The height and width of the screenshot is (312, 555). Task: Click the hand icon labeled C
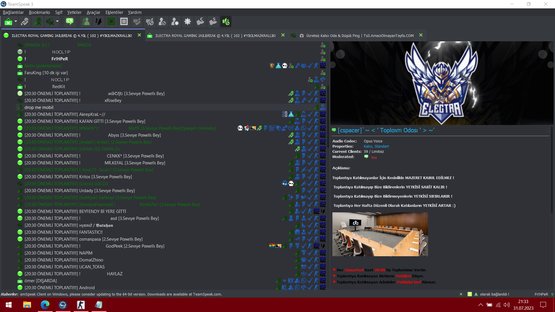pos(200,22)
